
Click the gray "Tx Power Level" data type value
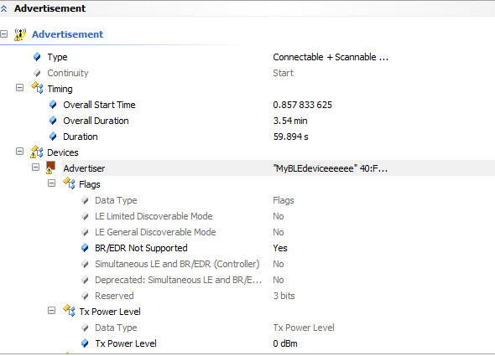[304, 328]
